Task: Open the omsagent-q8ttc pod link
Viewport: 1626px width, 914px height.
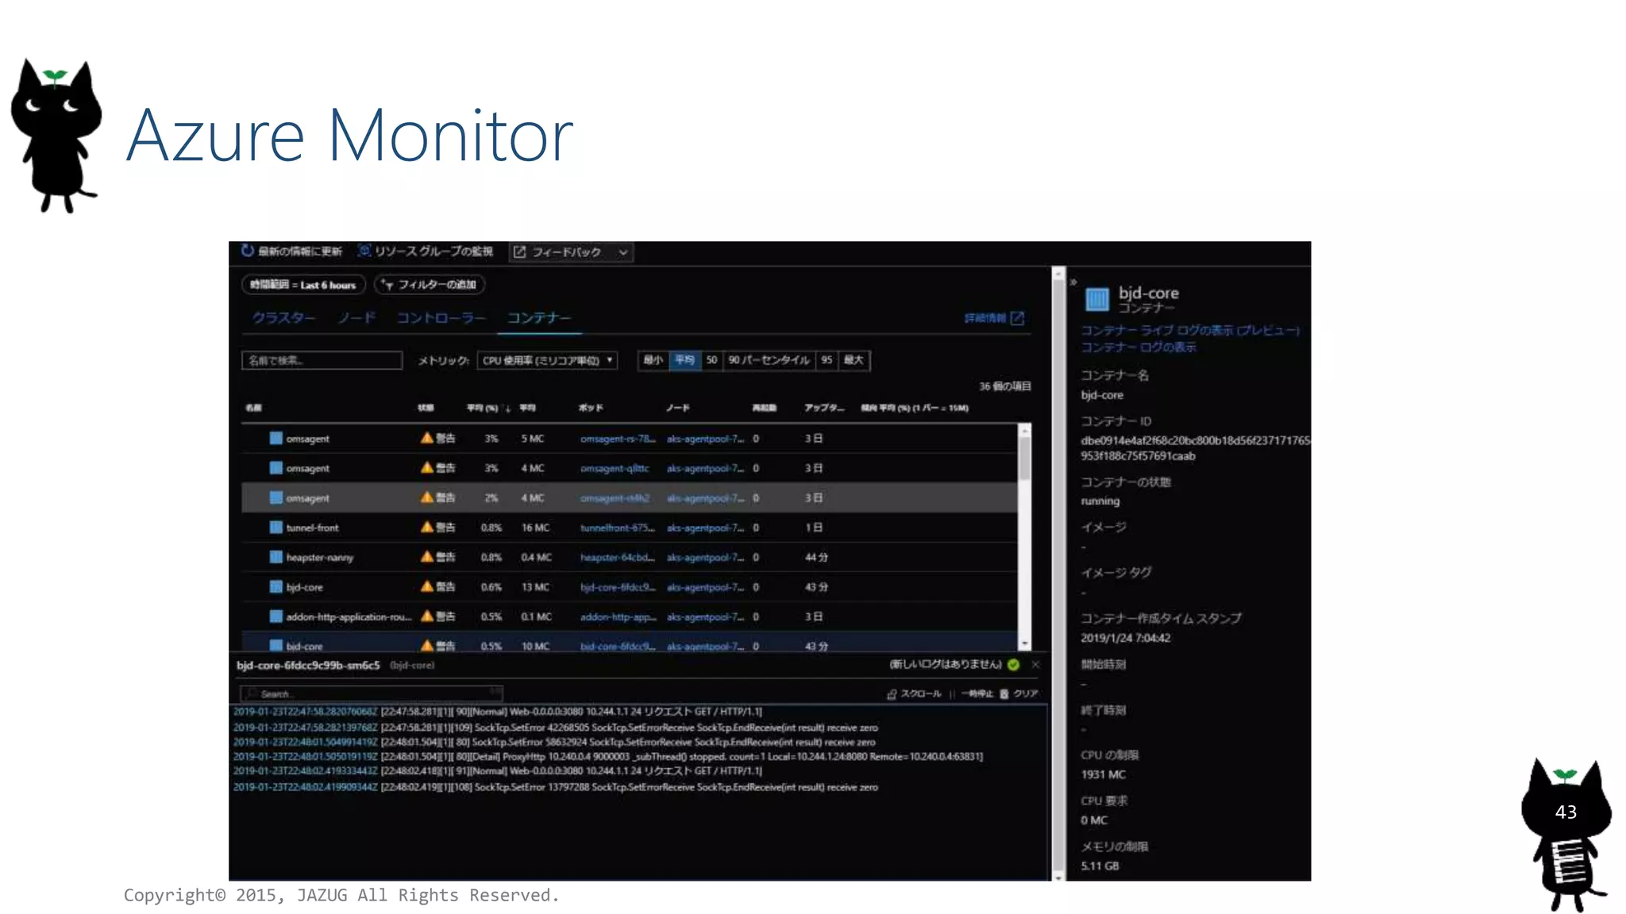Action: tap(615, 469)
